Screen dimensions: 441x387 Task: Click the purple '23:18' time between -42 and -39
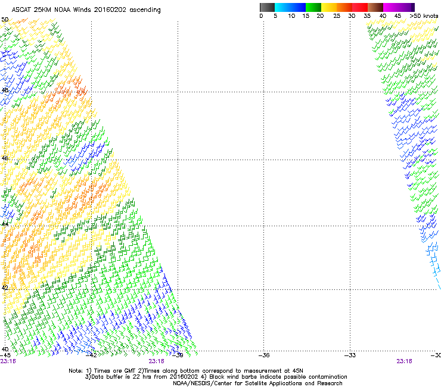pos(156,361)
